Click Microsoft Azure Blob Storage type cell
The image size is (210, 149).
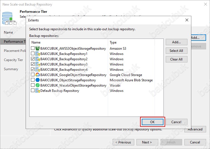tap(131, 80)
